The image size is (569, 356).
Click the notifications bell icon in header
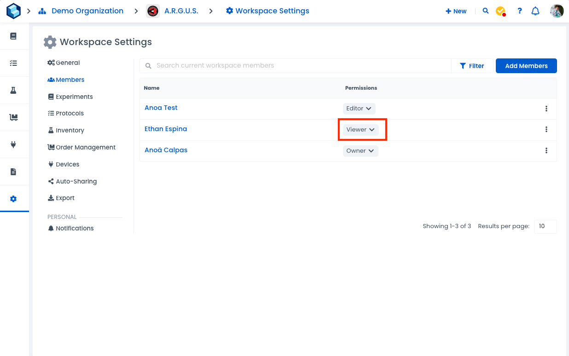[x=535, y=11]
